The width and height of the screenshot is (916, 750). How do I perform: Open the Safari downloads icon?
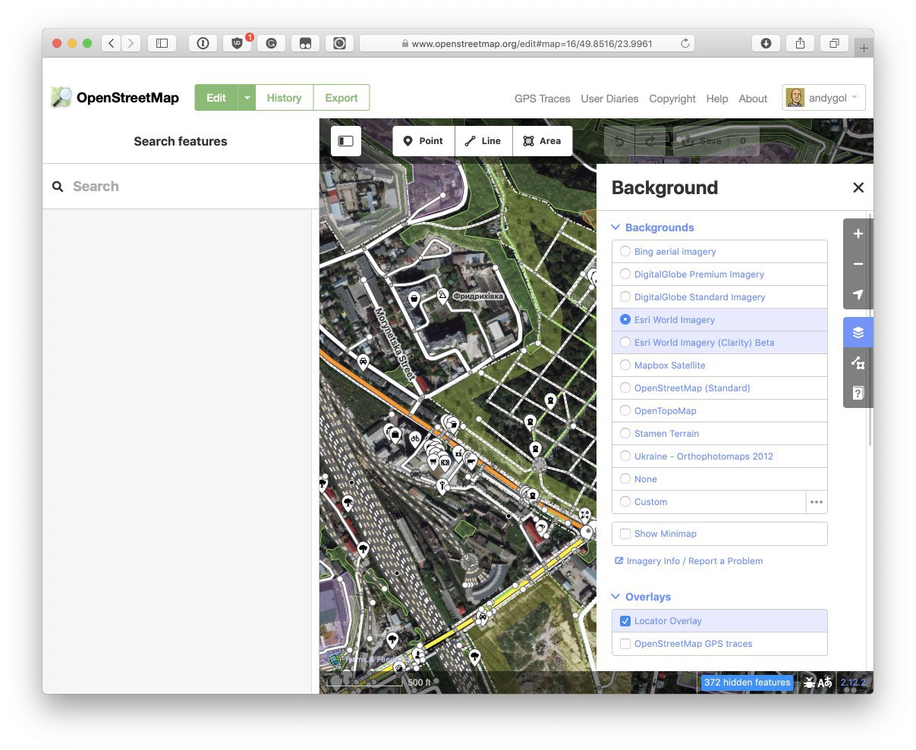[x=766, y=43]
